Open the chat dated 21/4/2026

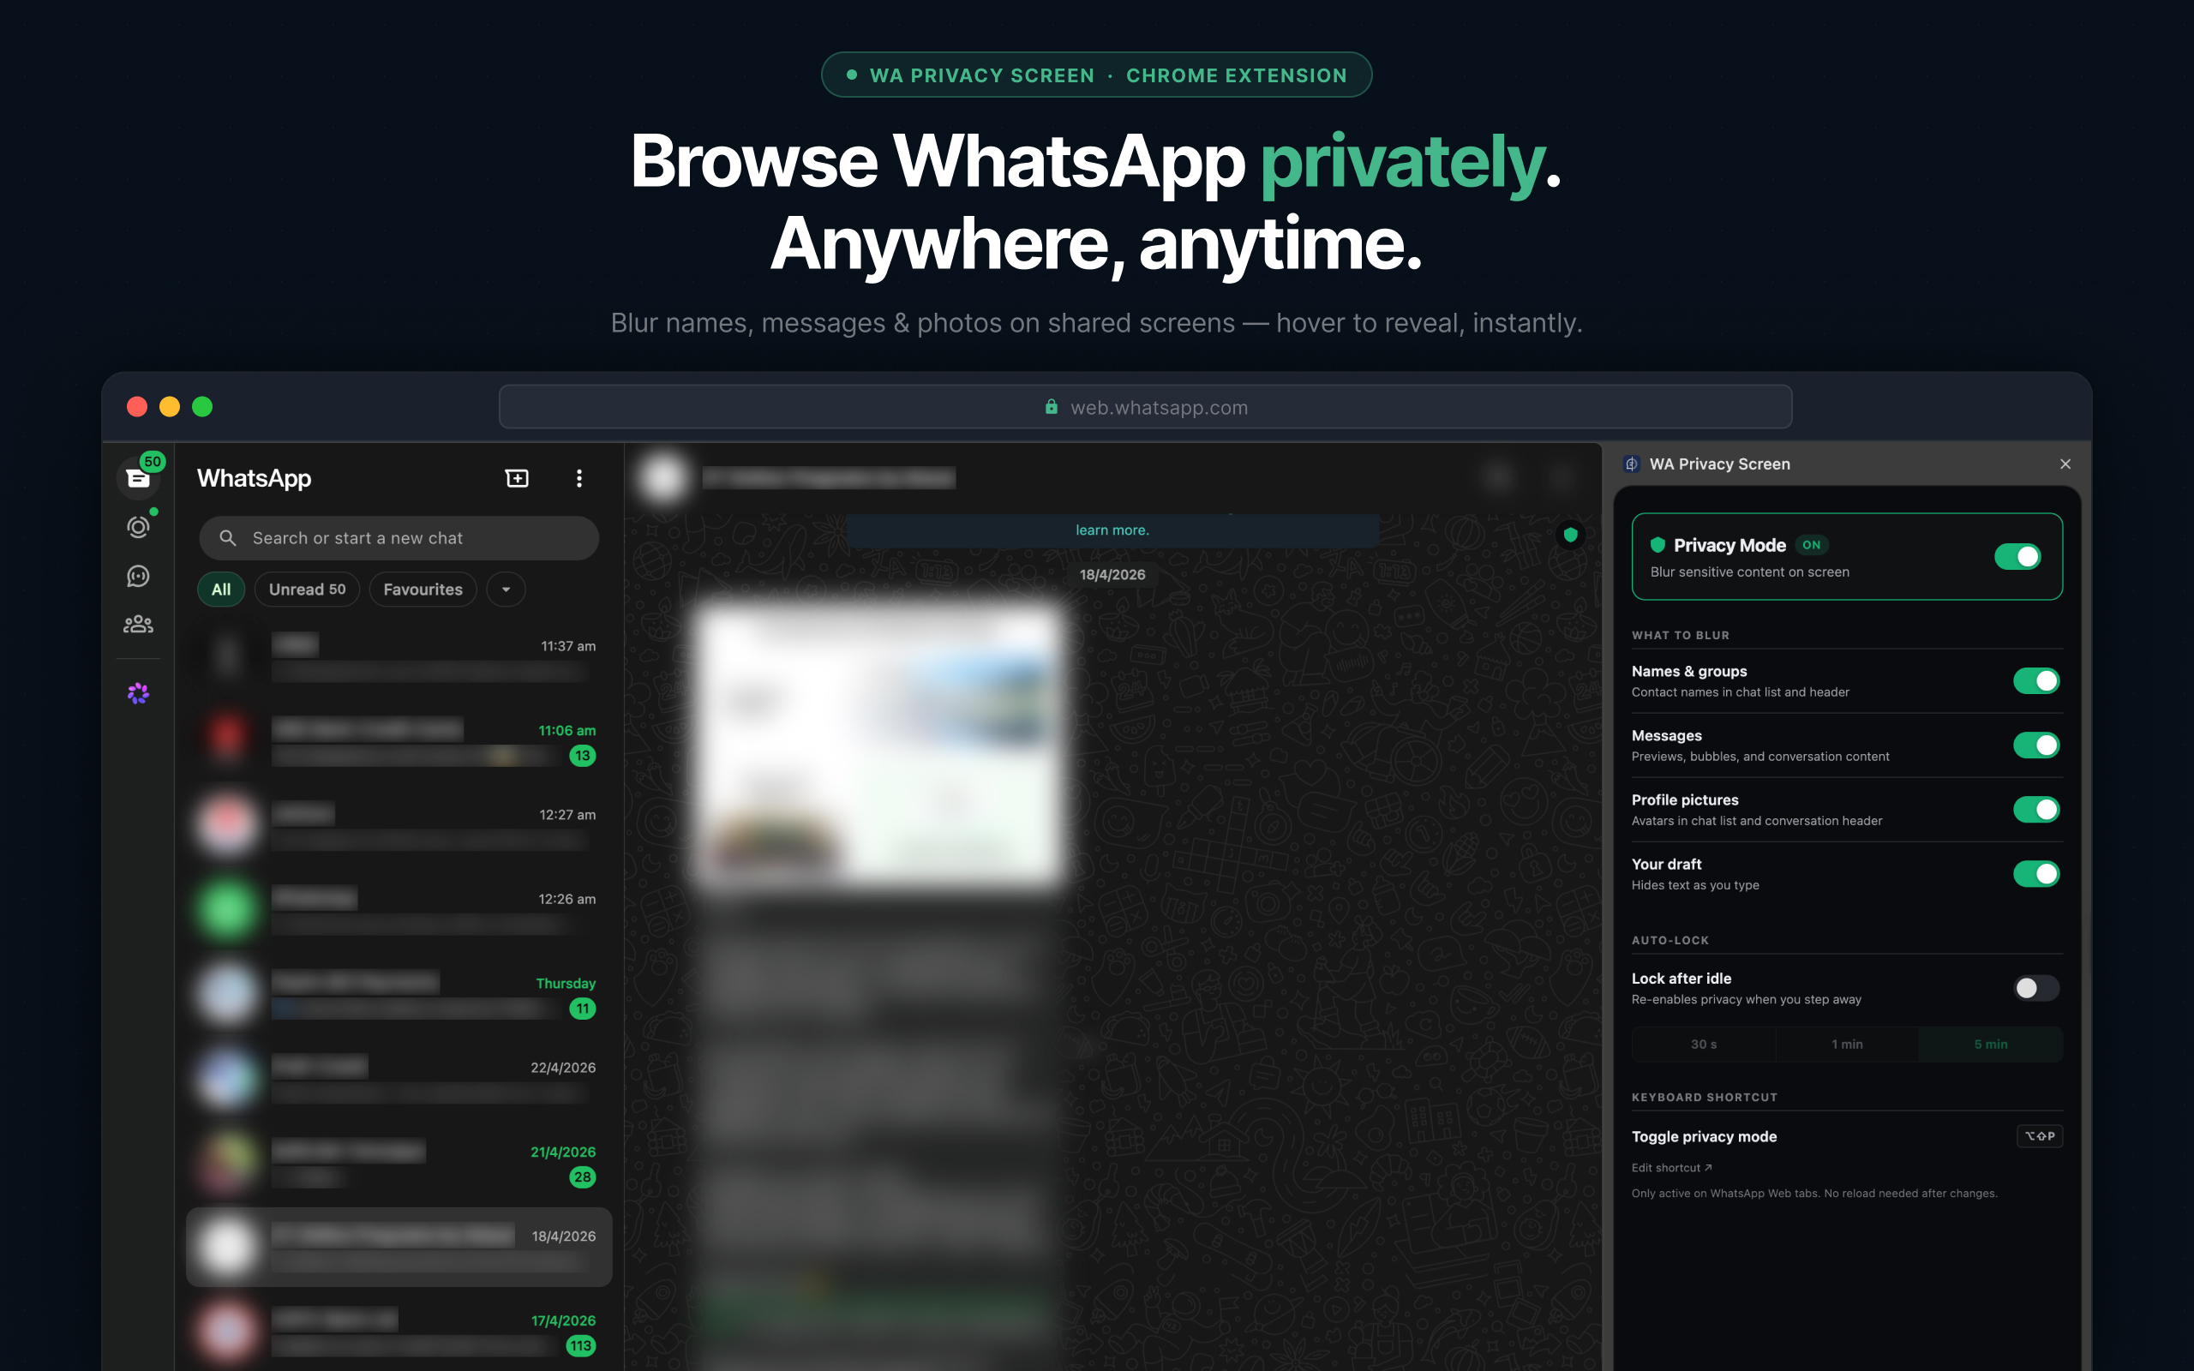[x=399, y=1164]
